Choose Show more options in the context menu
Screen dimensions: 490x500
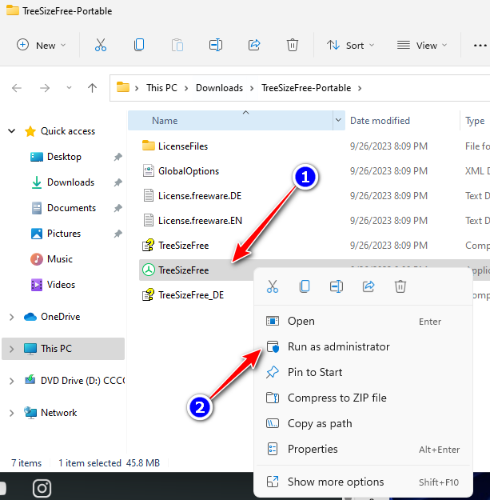coord(363,482)
